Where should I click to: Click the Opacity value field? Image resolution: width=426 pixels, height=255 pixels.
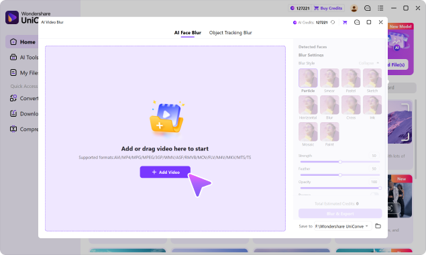(x=374, y=182)
